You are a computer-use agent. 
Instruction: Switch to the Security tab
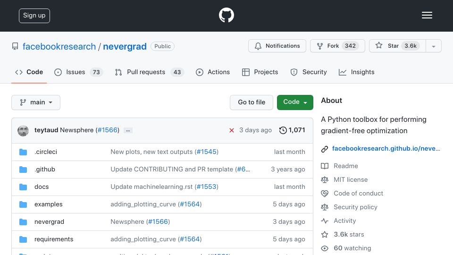point(309,72)
